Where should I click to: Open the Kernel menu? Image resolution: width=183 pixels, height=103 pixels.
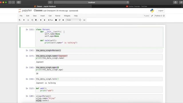58,16
